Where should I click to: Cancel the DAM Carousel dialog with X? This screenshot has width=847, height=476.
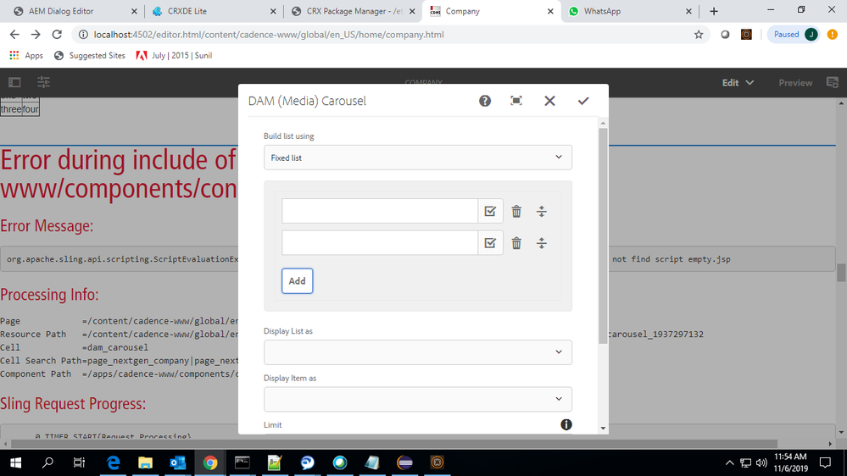point(549,101)
